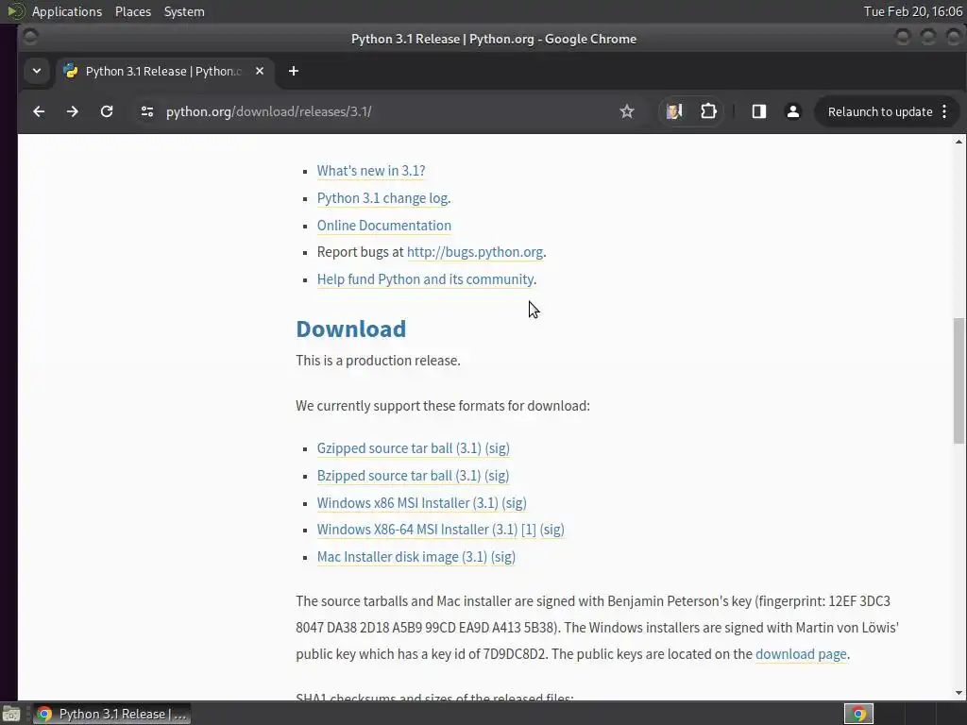The image size is (967, 725).
Task: Close the Python 3.1 Release tab
Action: [260, 71]
